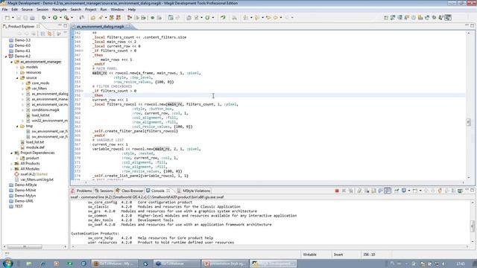Collapse the source folder
Screen dimensions: 477x268
click(17, 77)
